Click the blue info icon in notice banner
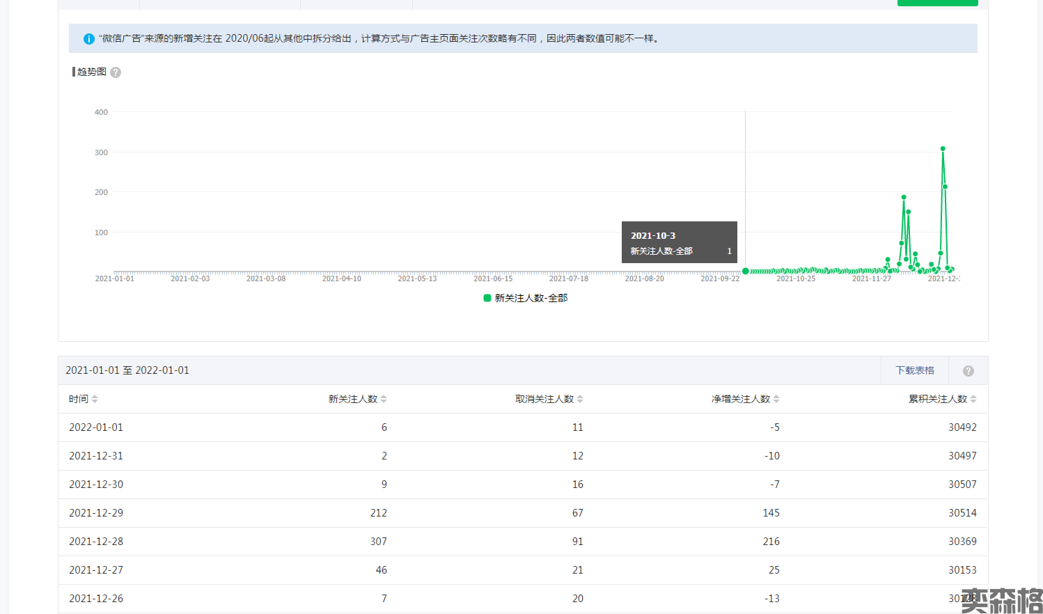The height and width of the screenshot is (614, 1043). (x=88, y=39)
